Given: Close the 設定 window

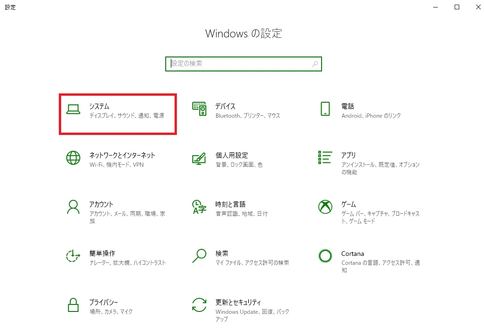Looking at the screenshot, I should [x=478, y=7].
